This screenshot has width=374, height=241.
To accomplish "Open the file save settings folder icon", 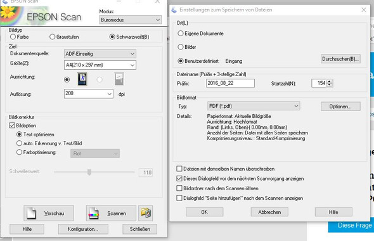I will point(146,213).
